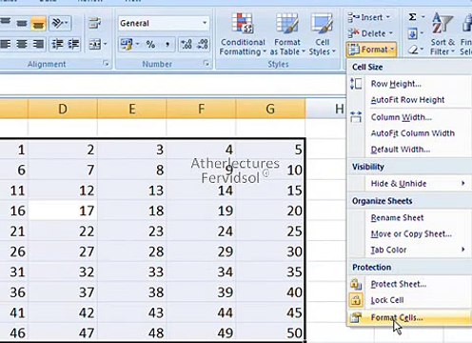The image size is (472, 343).
Task: Select cell containing 28
Action: 132,252
